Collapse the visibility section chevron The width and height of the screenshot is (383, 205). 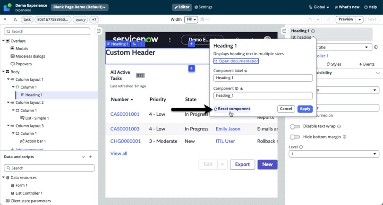[x=378, y=73]
